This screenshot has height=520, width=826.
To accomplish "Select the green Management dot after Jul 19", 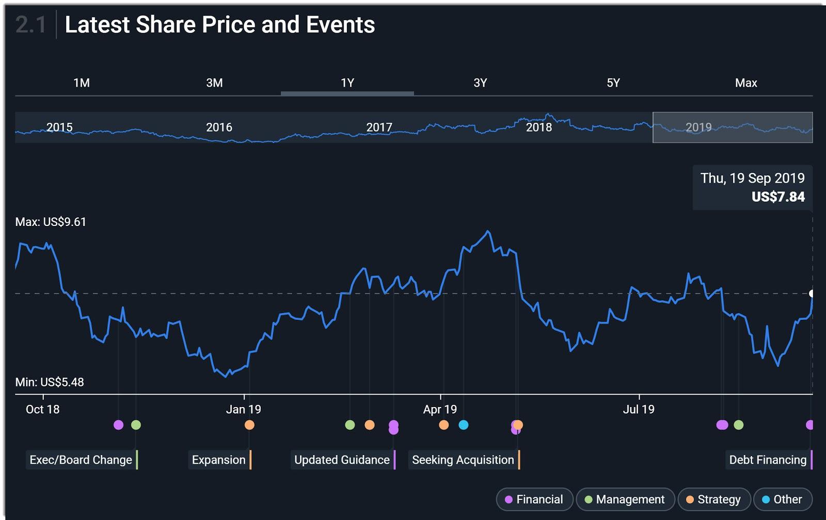I will click(x=739, y=425).
